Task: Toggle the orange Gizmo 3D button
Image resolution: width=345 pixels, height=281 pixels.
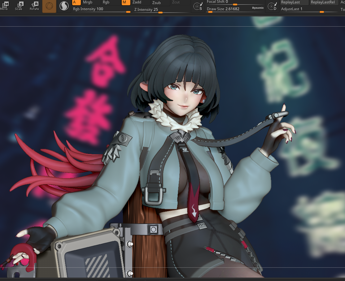Action: click(49, 6)
